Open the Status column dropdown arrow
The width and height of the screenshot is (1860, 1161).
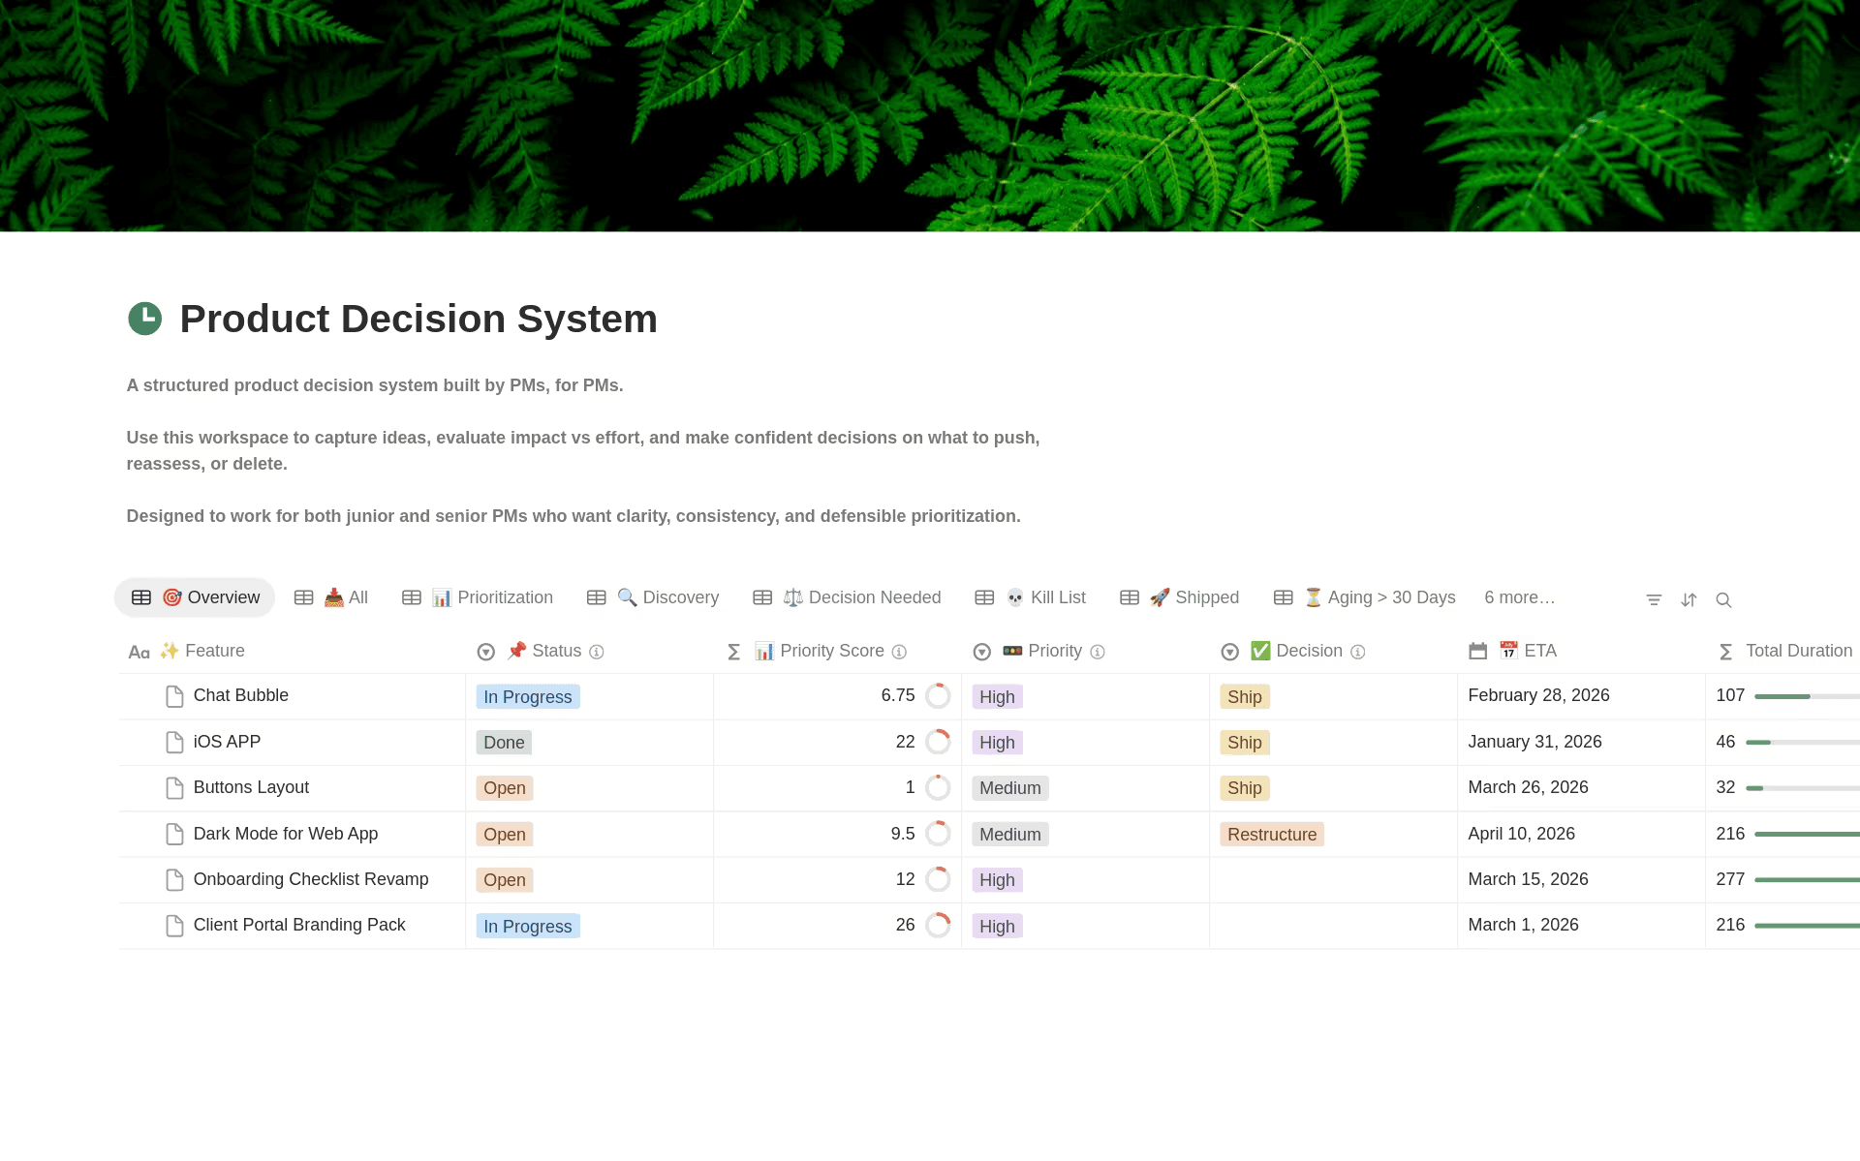(x=485, y=652)
